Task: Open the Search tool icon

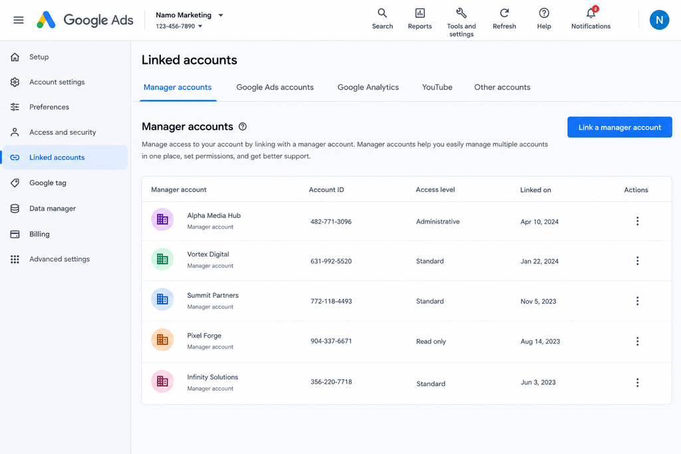Action: (382, 13)
